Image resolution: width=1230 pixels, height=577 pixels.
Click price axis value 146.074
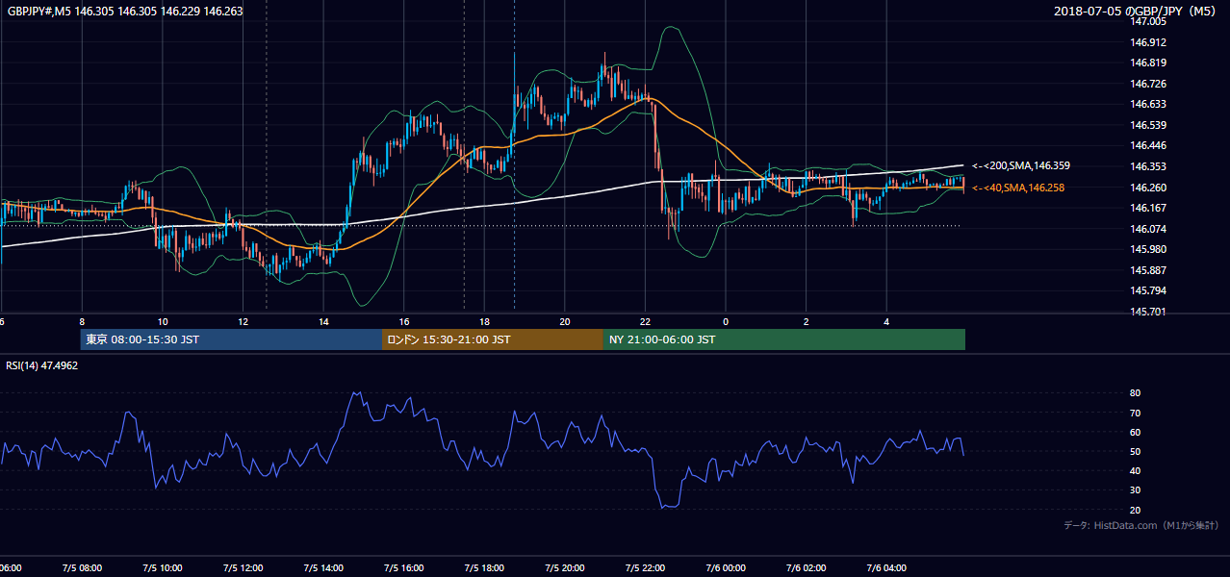point(1149,229)
